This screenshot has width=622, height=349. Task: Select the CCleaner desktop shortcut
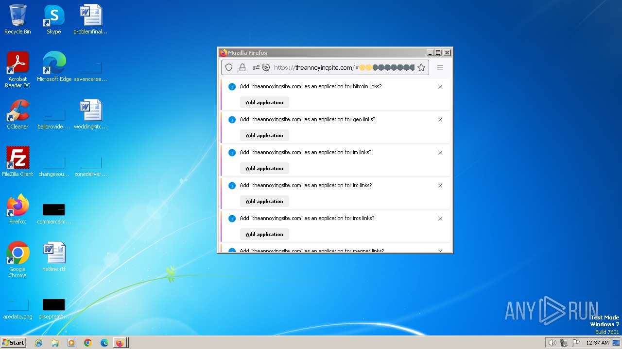[17, 114]
